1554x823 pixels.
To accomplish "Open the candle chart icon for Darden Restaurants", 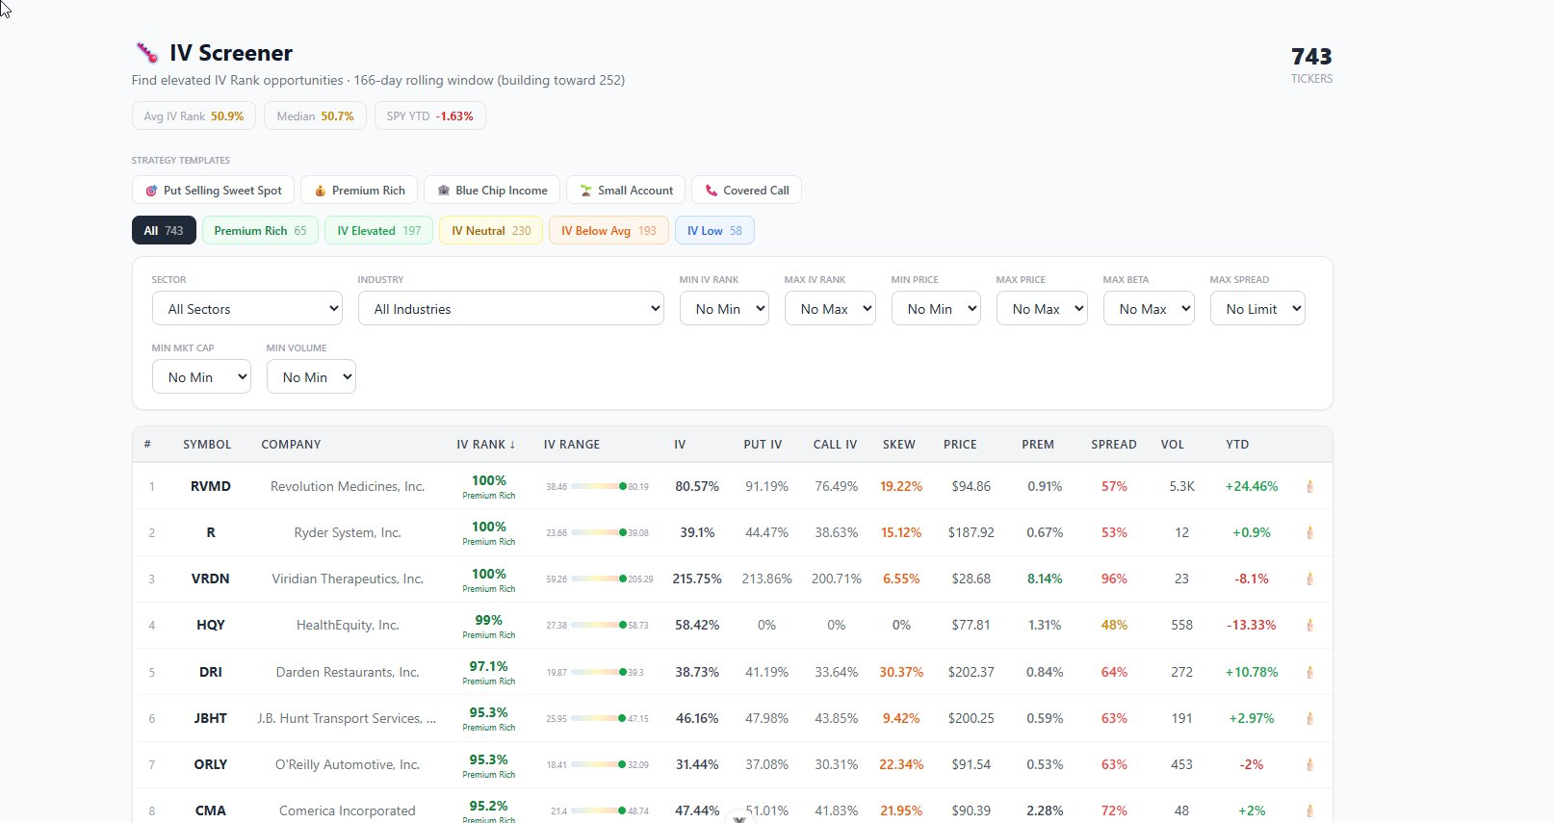I will point(1309,672).
